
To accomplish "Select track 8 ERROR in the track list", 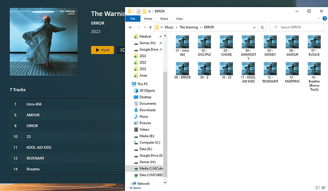I will (67, 126).
